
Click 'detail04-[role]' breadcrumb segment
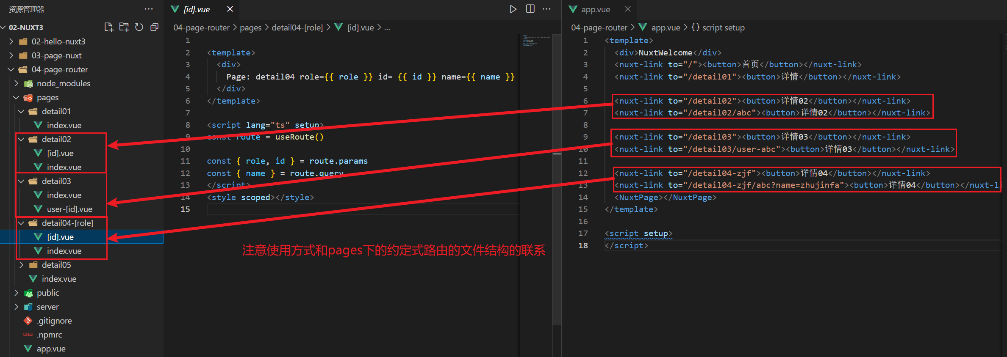pos(297,27)
